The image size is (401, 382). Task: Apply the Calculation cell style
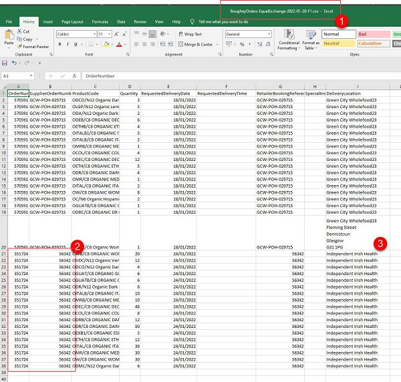[x=374, y=43]
